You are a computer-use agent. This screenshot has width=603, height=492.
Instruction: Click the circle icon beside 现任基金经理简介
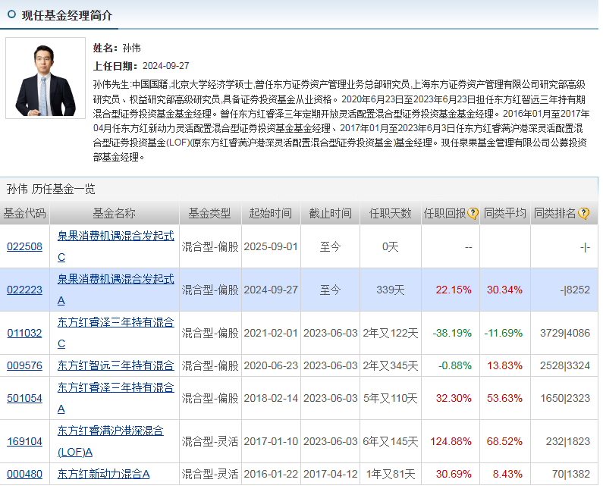pyautogui.click(x=12, y=14)
